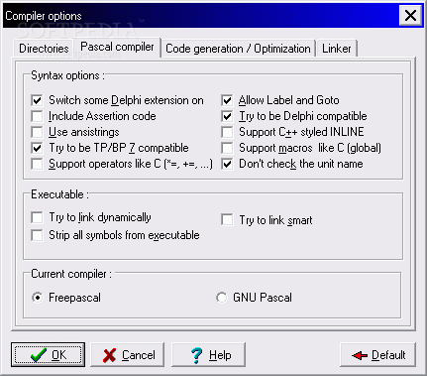Enable Try to link dynamically
This screenshot has width=427, height=376.
click(37, 217)
